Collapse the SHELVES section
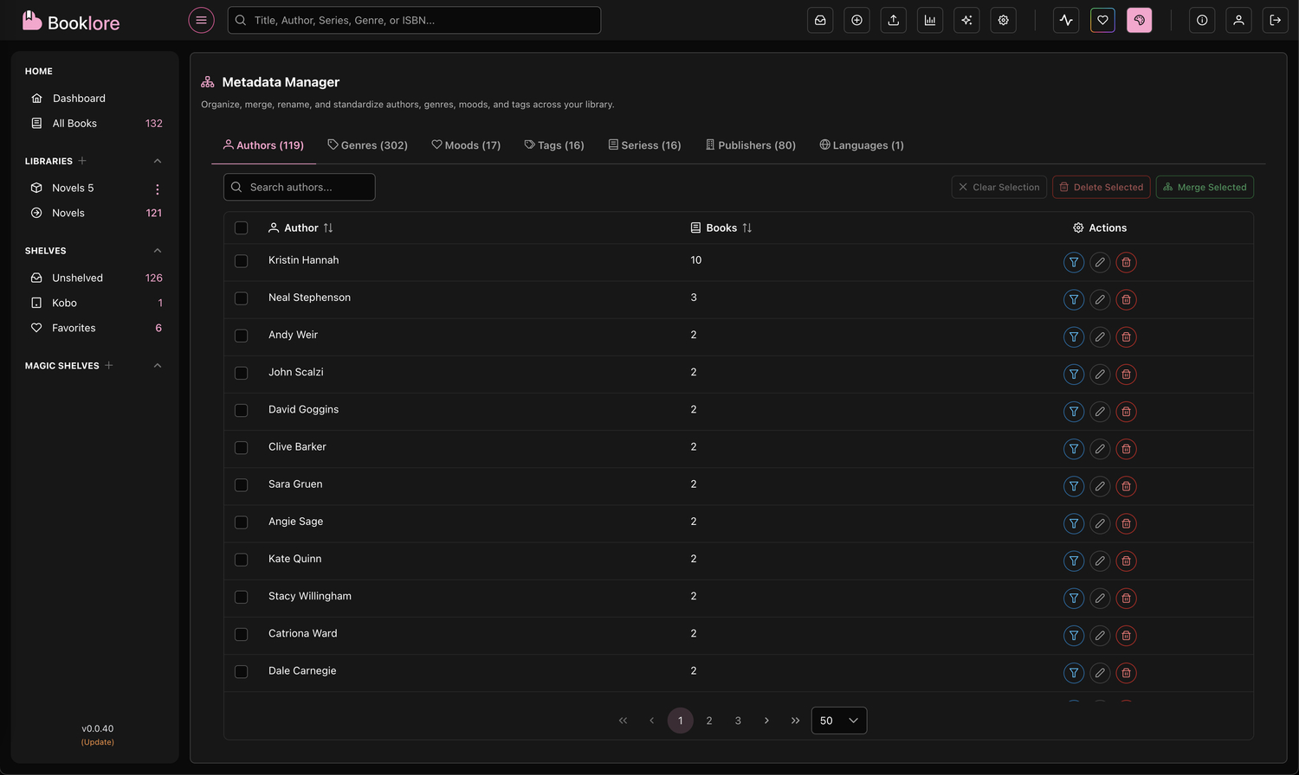This screenshot has width=1299, height=775. coord(158,250)
